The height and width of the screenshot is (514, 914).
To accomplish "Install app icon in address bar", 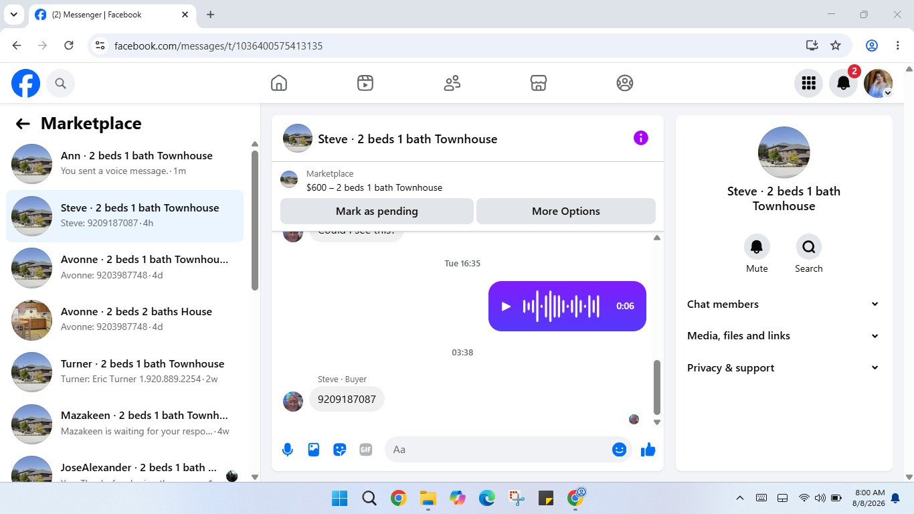I will pyautogui.click(x=812, y=46).
